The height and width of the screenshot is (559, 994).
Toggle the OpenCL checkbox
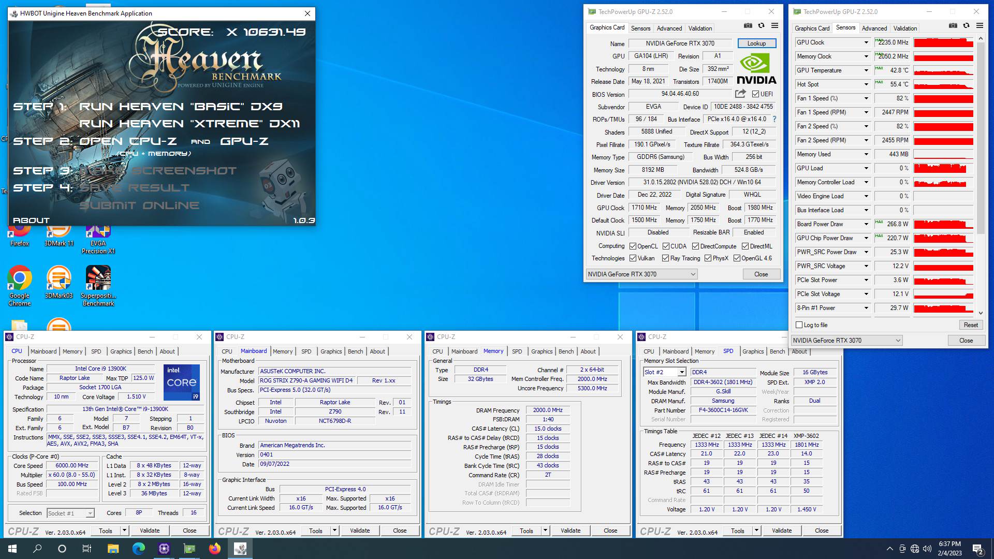pyautogui.click(x=633, y=246)
